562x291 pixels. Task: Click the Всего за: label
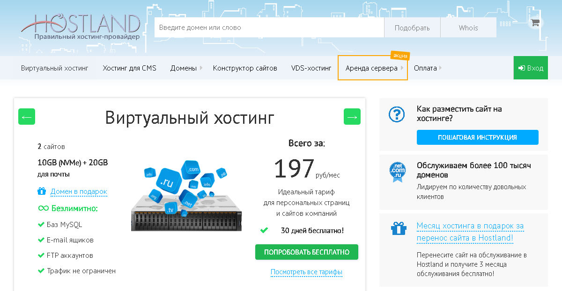(x=307, y=143)
